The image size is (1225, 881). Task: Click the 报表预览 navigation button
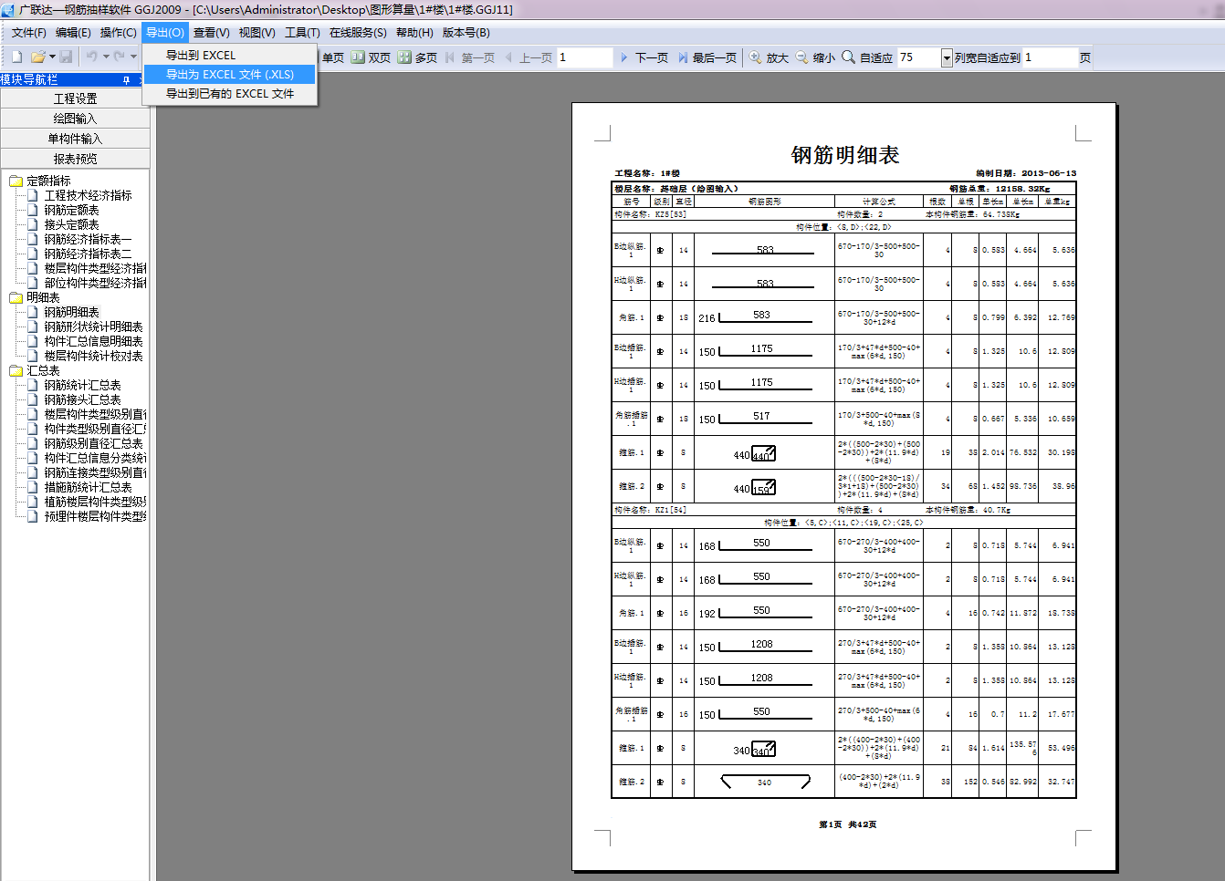pyautogui.click(x=75, y=159)
